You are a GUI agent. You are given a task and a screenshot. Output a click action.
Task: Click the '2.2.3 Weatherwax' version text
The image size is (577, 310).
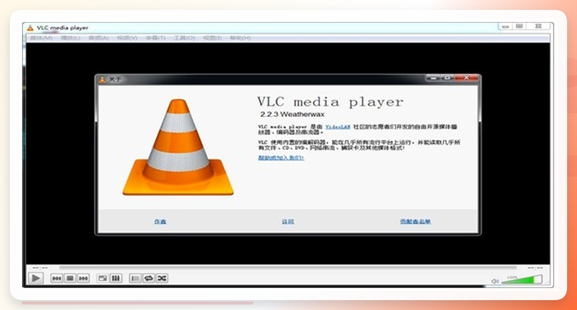point(292,114)
